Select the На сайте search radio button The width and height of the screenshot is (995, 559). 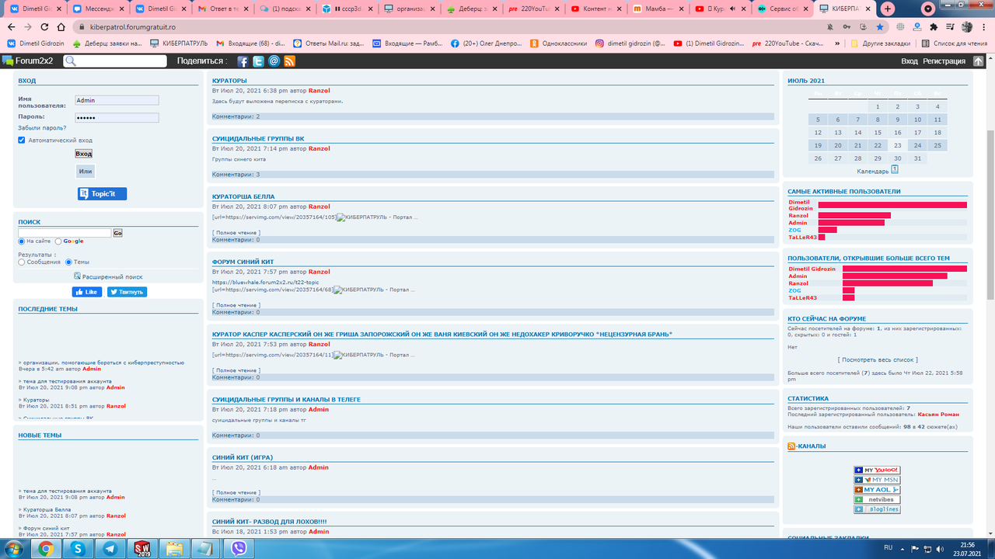[x=22, y=241]
